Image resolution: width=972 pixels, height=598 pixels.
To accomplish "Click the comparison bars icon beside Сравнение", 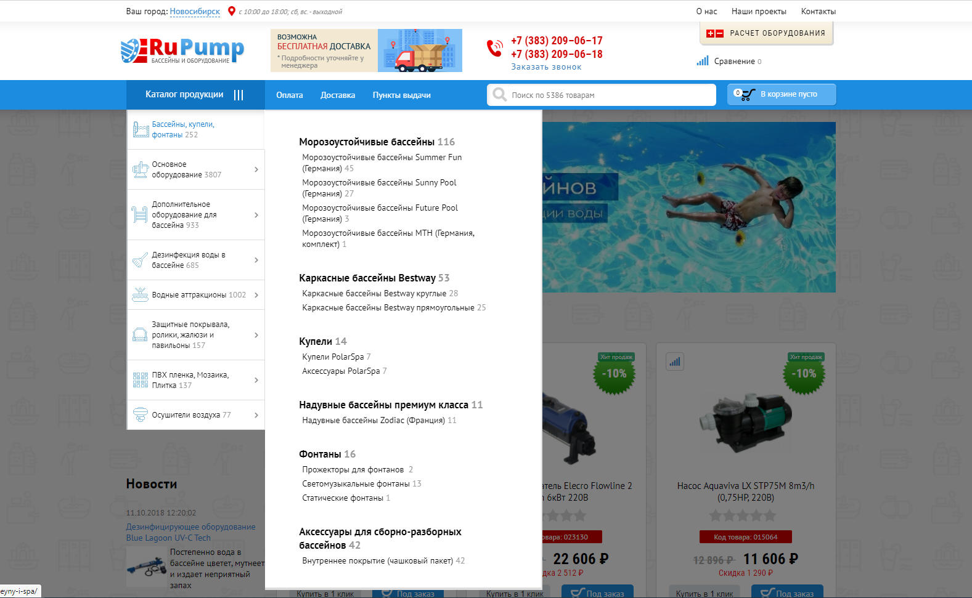I will [703, 61].
